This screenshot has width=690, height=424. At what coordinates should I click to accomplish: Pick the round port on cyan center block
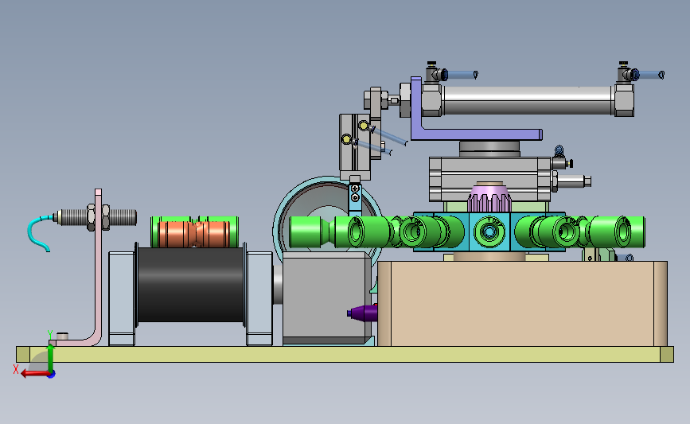pos(489,231)
